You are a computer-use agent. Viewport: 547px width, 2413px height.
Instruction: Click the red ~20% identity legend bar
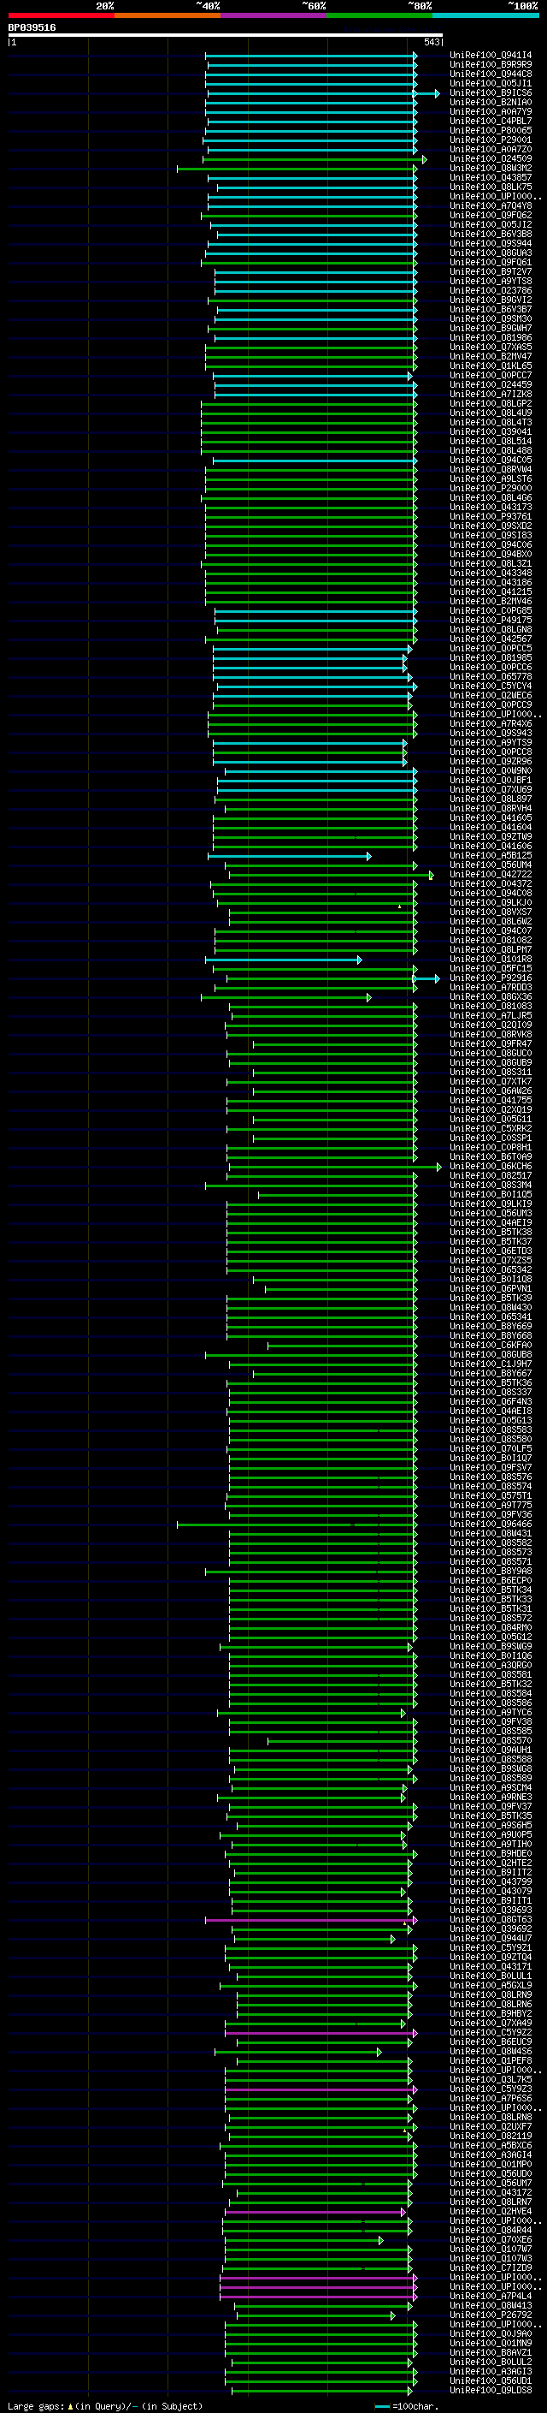coord(61,16)
